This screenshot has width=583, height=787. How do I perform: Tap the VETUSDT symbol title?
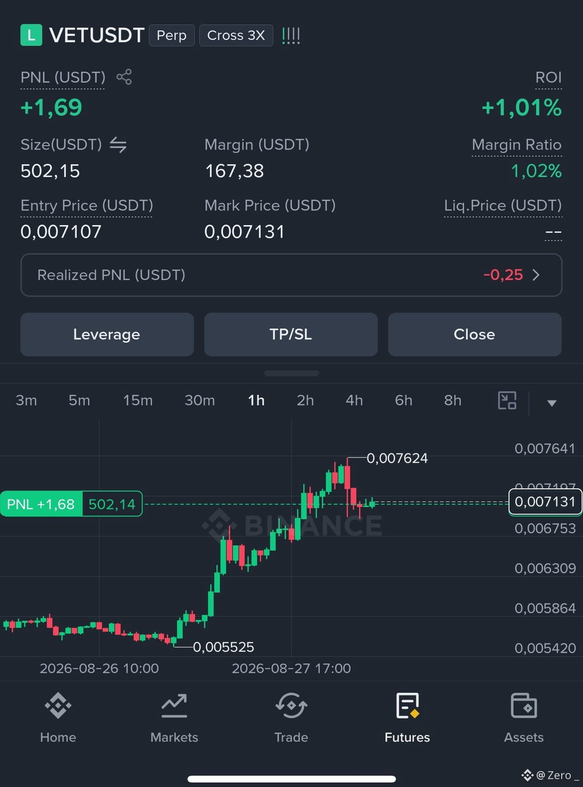[97, 35]
